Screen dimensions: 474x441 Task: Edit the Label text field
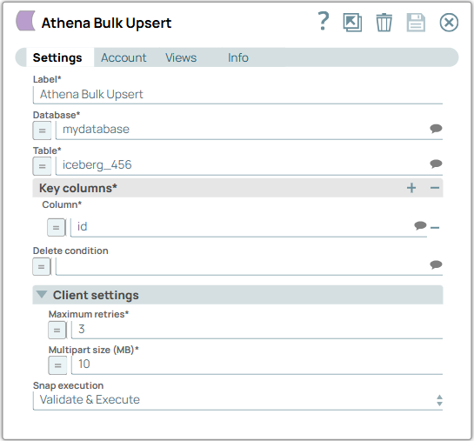click(x=237, y=95)
